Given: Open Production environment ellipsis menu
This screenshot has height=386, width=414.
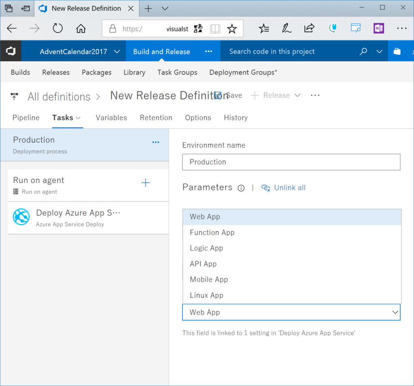Looking at the screenshot, I should tap(156, 142).
